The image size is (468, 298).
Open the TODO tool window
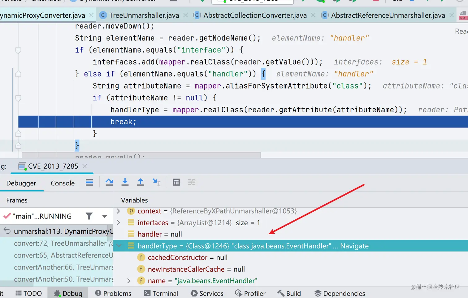coord(28,293)
